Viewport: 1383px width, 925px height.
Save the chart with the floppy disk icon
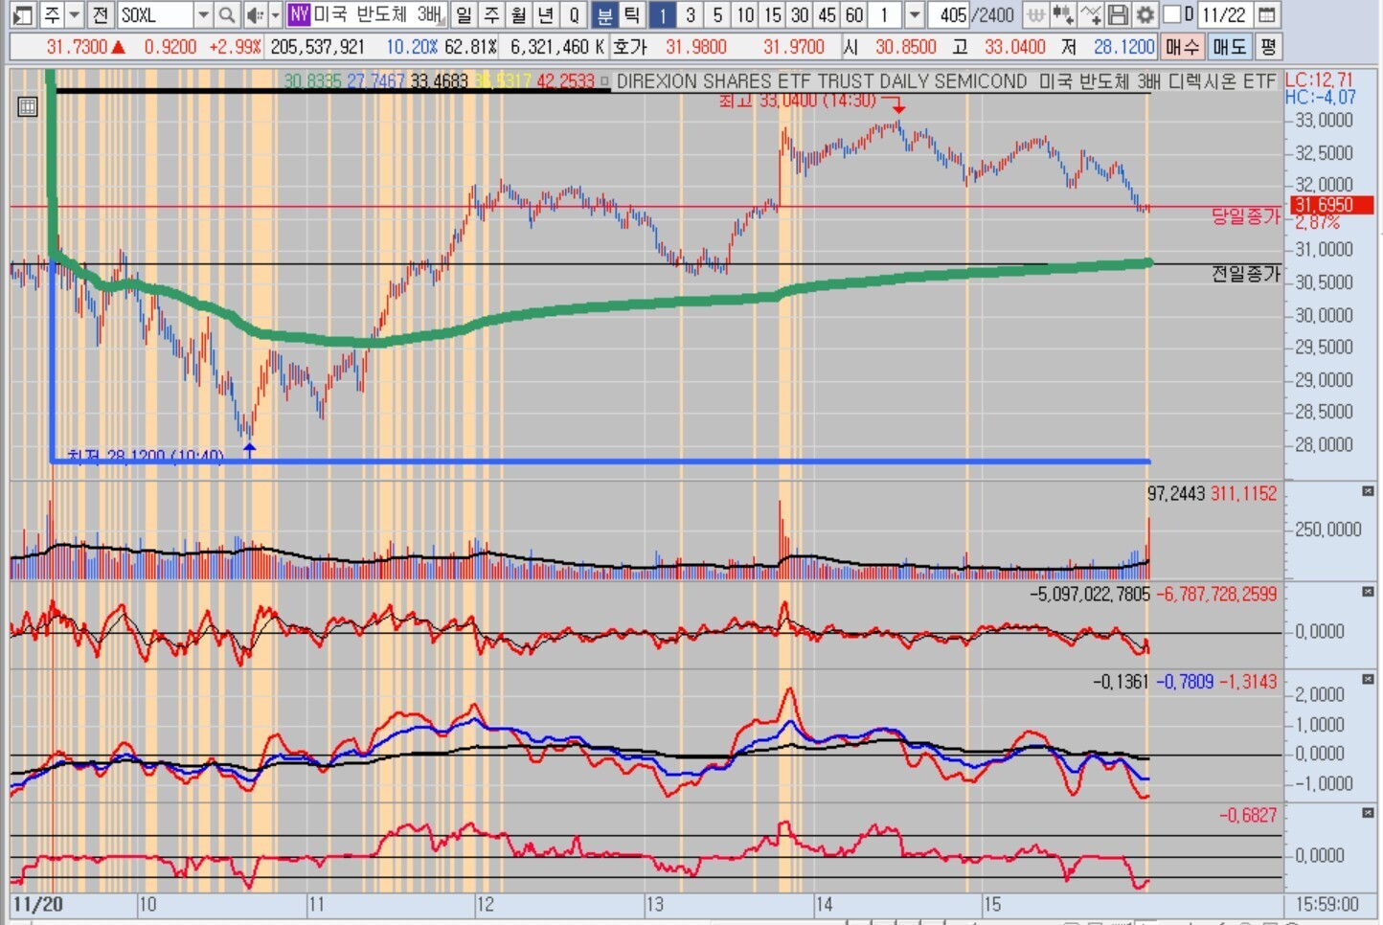coord(1118,14)
